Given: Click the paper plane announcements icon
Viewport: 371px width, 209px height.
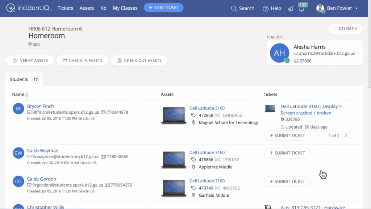Looking at the screenshot, I should 291,9.
